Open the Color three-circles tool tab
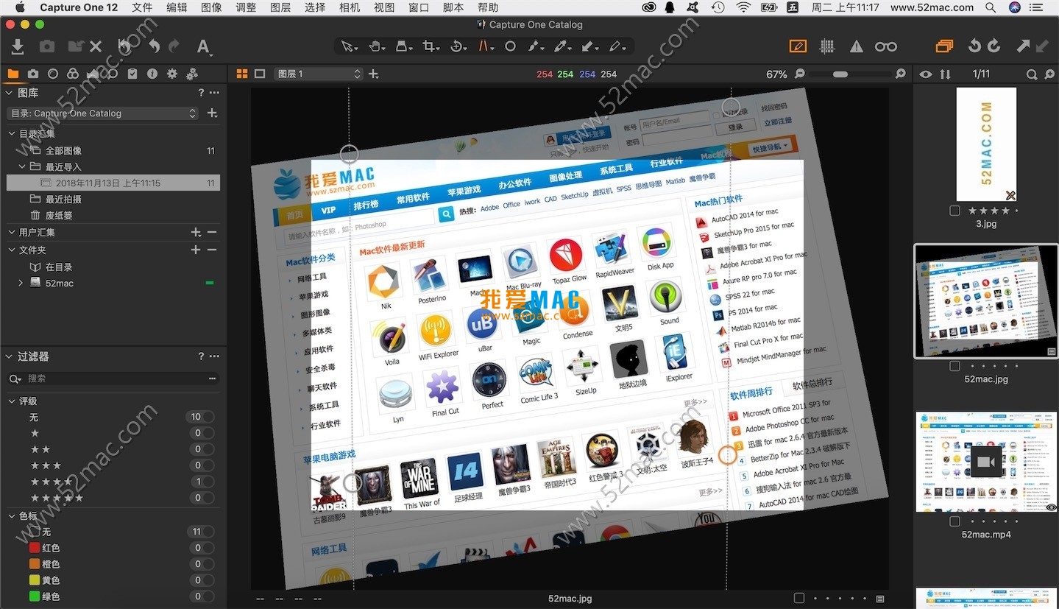This screenshot has height=609, width=1059. [73, 74]
